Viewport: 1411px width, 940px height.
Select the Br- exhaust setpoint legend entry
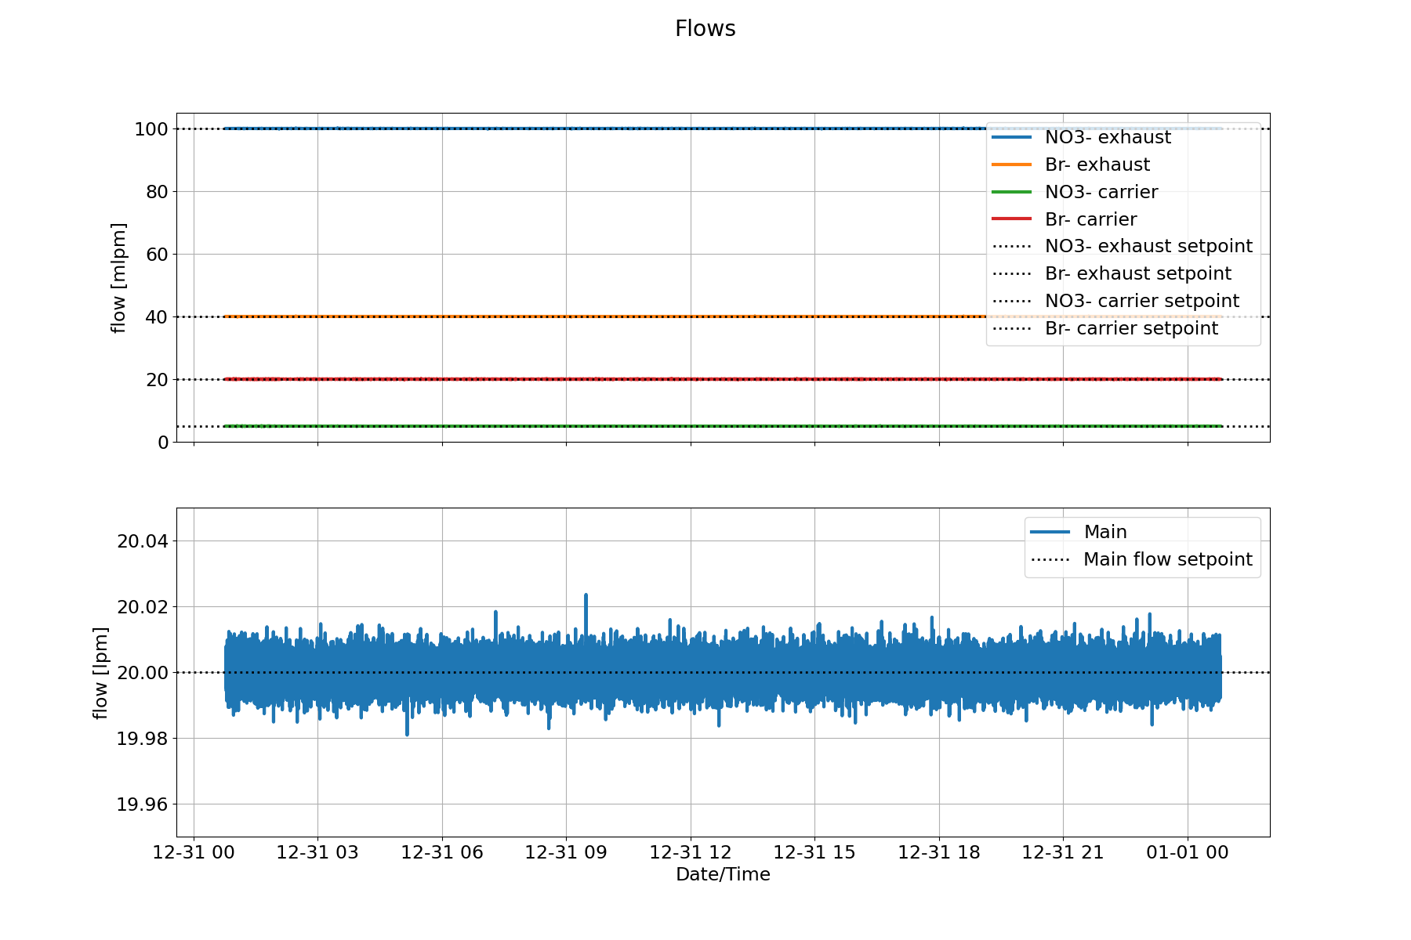(x=1112, y=273)
